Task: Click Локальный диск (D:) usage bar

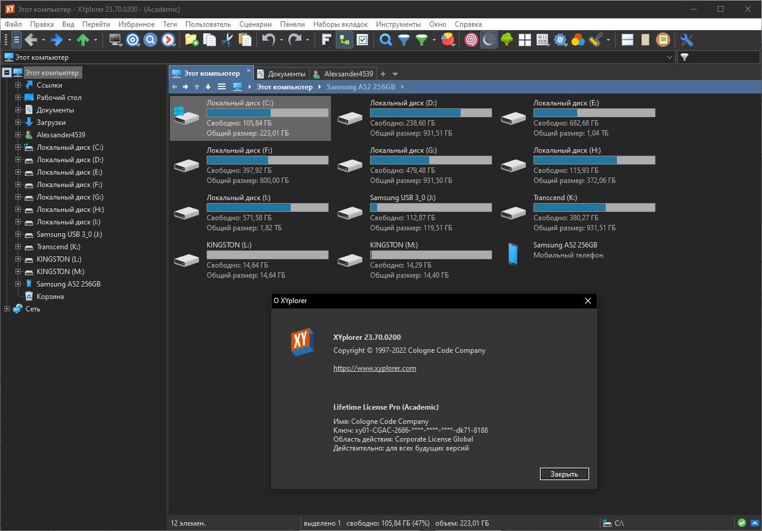Action: point(431,113)
